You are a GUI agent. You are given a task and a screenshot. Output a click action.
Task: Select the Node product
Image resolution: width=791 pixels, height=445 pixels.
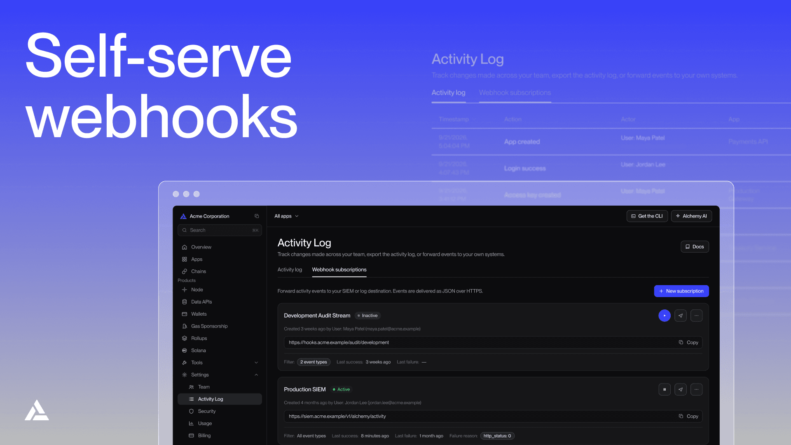197,290
